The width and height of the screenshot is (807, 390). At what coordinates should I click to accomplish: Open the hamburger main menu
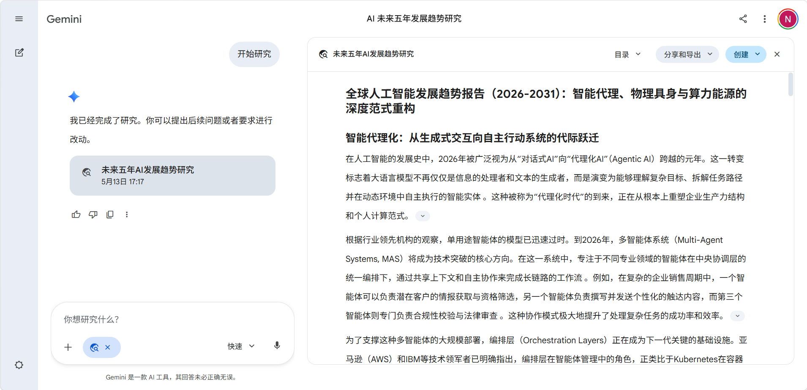click(x=19, y=19)
